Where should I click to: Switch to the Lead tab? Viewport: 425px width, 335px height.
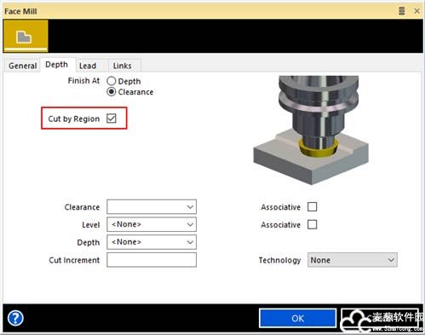point(88,66)
